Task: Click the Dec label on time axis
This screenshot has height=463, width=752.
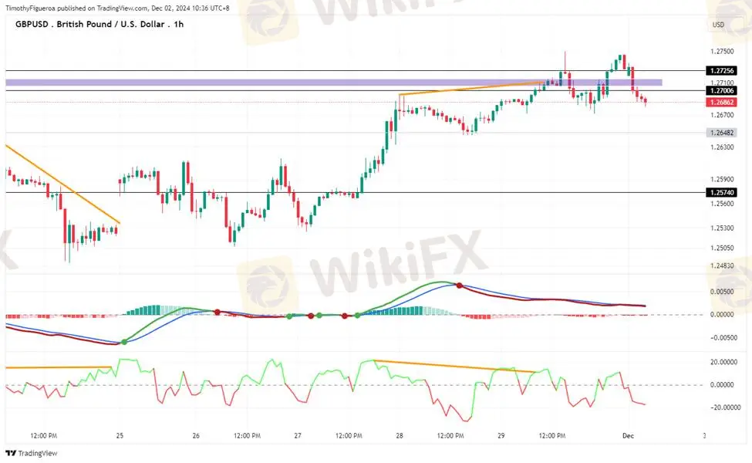Action: coord(628,436)
